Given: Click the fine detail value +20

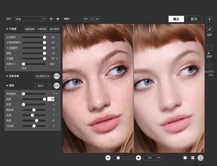Looking at the screenshot, I should click(x=53, y=37).
